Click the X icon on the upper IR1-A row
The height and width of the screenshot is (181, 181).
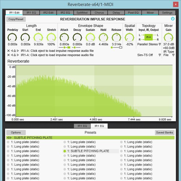(x=8, y=51)
